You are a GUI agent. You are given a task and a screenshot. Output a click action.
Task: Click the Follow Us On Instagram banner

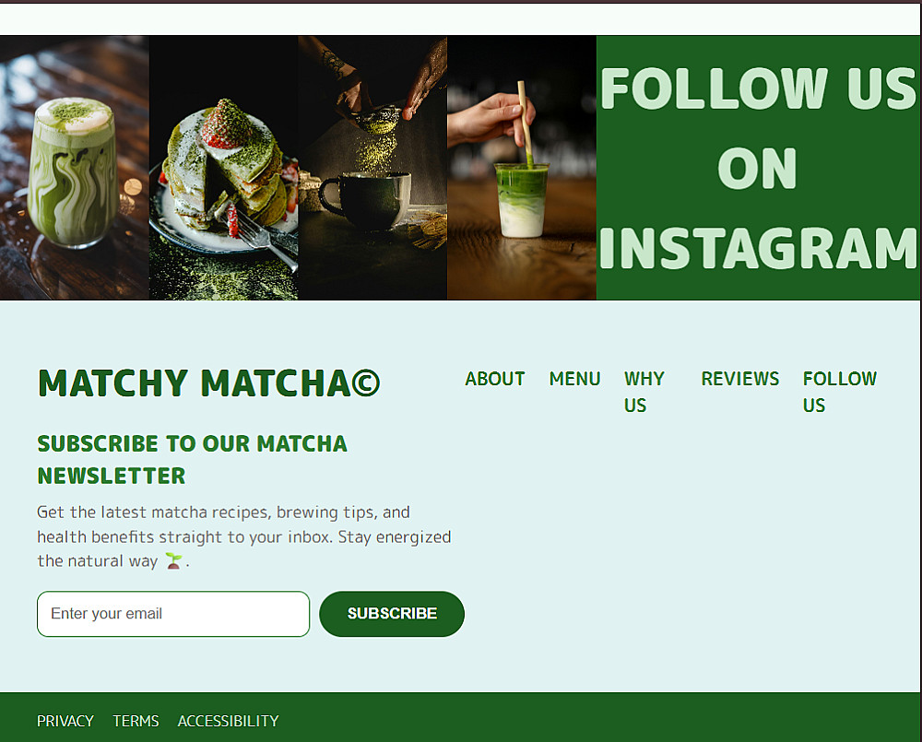click(758, 168)
